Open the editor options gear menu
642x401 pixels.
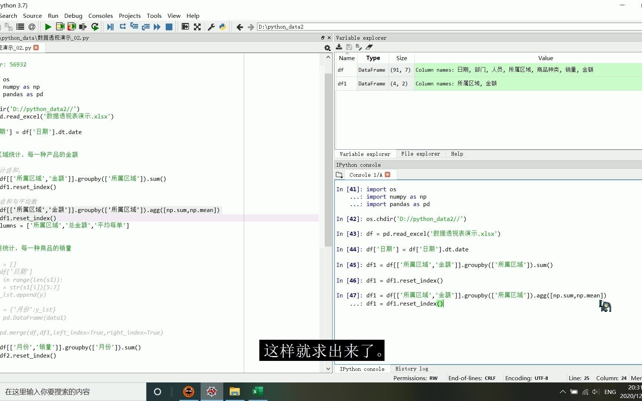(x=327, y=48)
